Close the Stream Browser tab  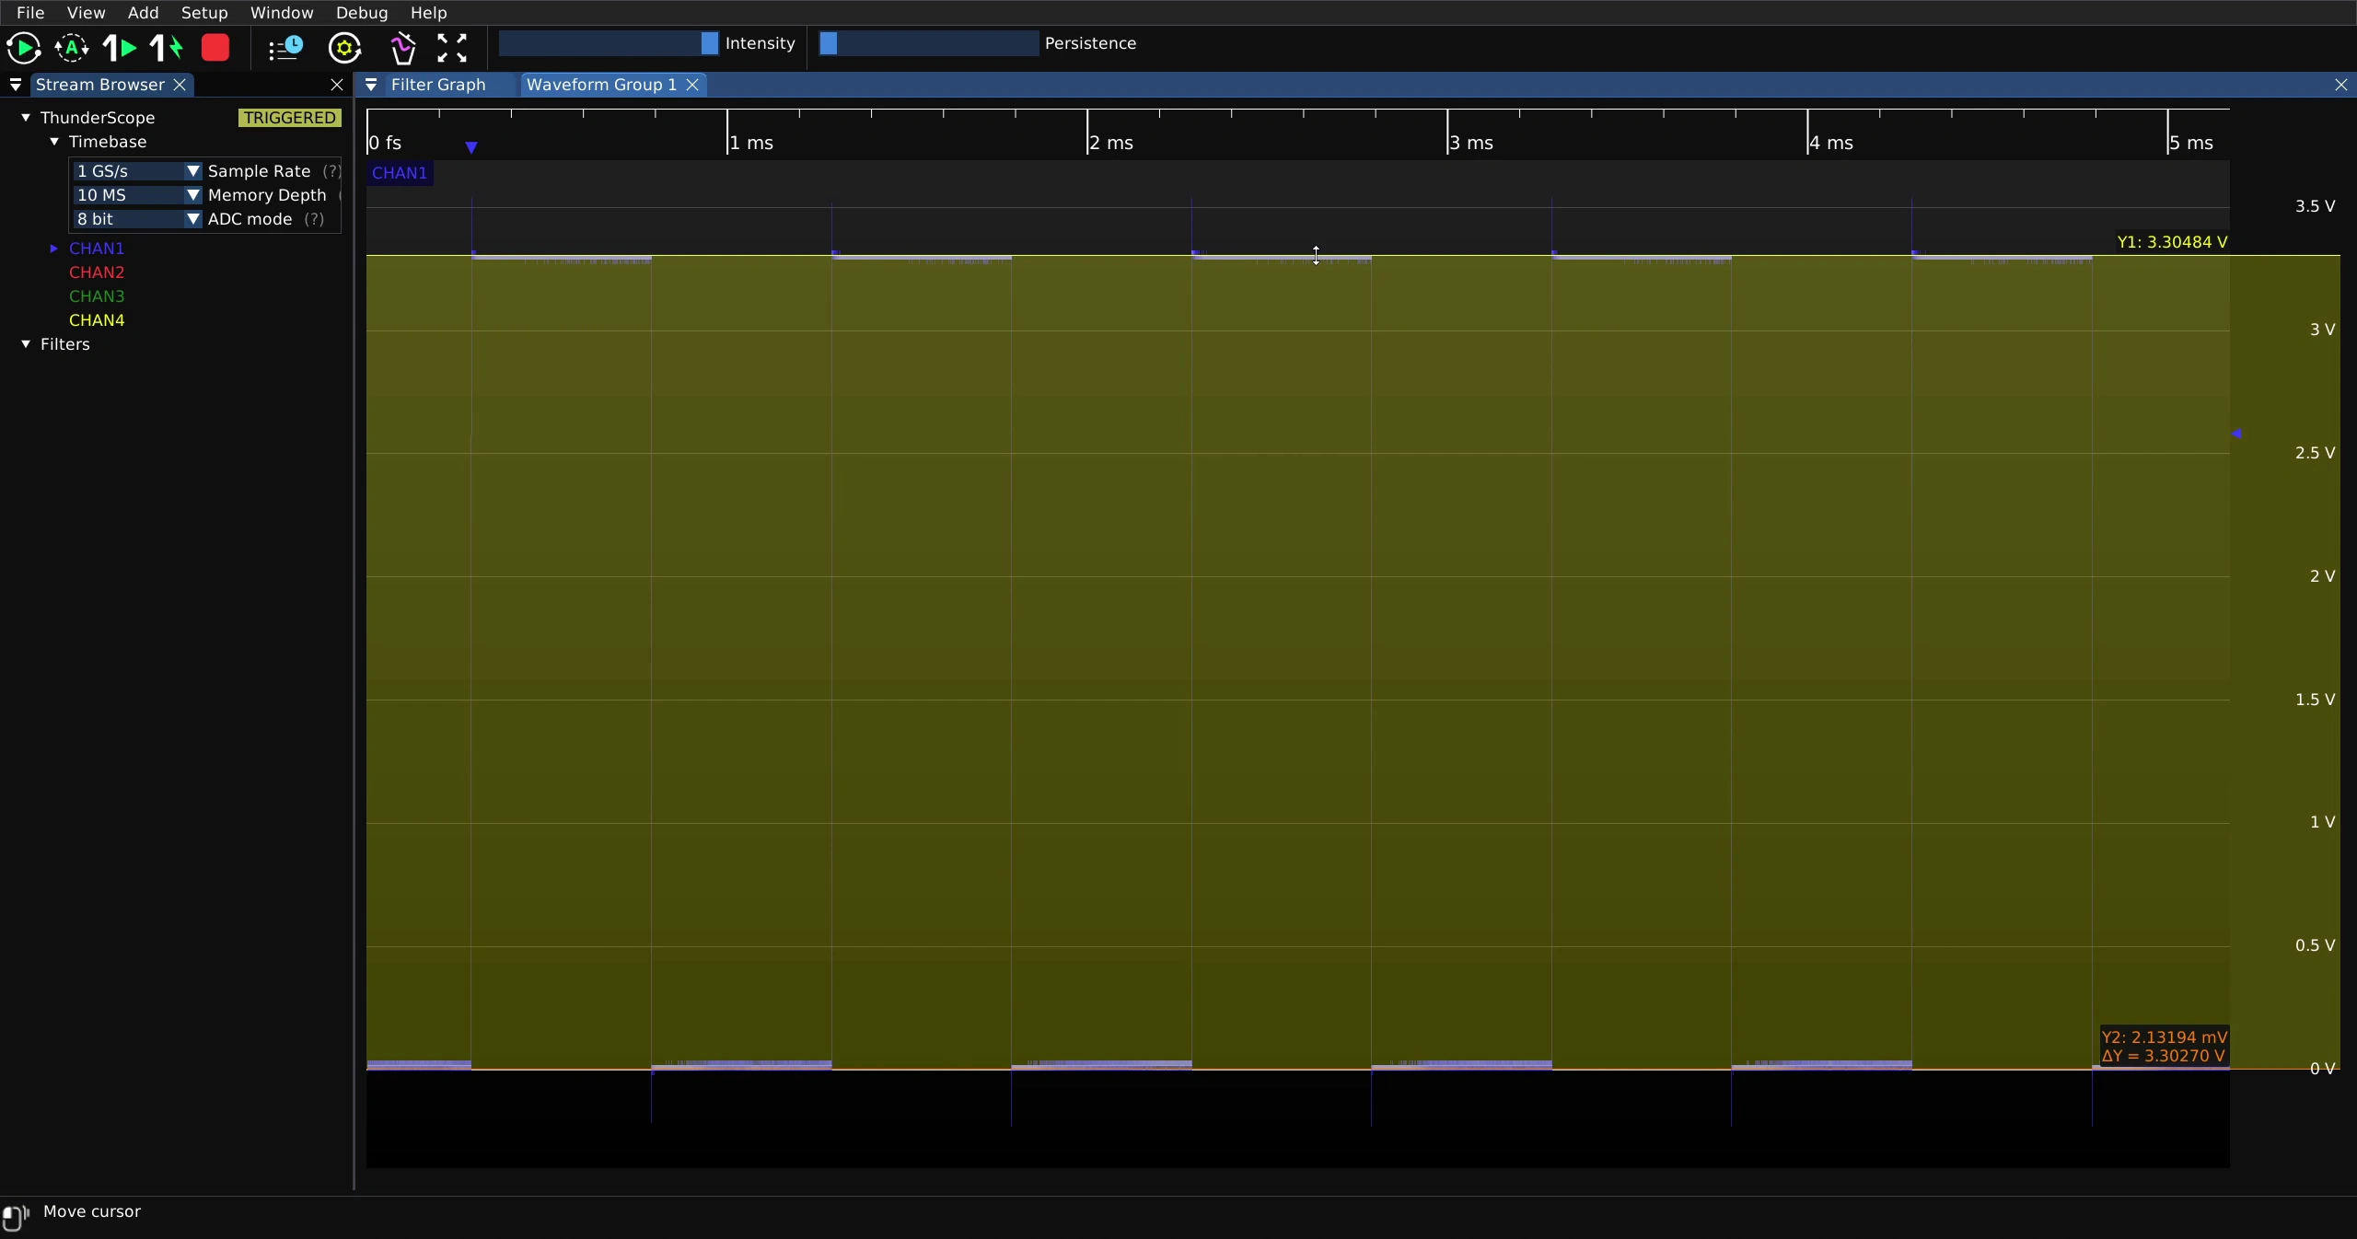click(180, 85)
